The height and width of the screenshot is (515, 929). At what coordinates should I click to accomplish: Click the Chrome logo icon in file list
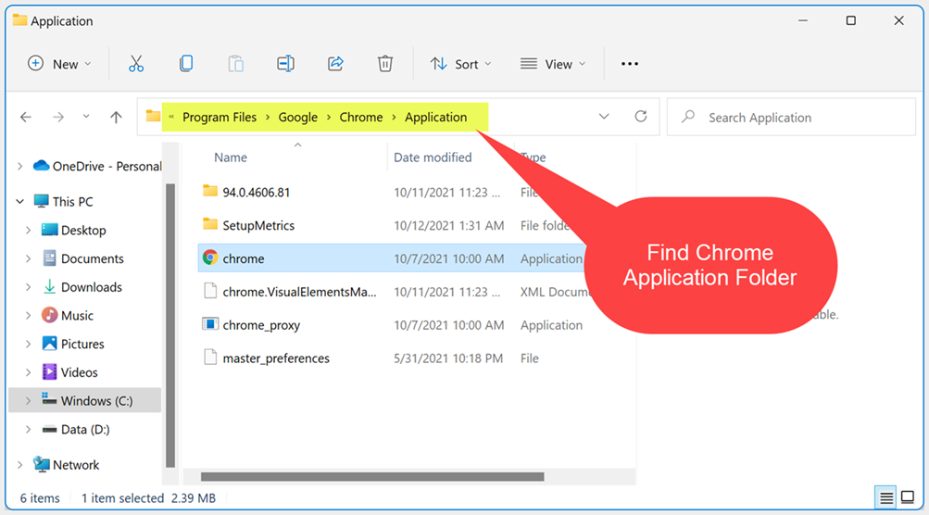209,257
